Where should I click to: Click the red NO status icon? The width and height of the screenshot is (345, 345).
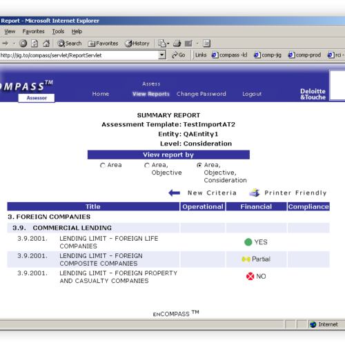pyautogui.click(x=250, y=276)
